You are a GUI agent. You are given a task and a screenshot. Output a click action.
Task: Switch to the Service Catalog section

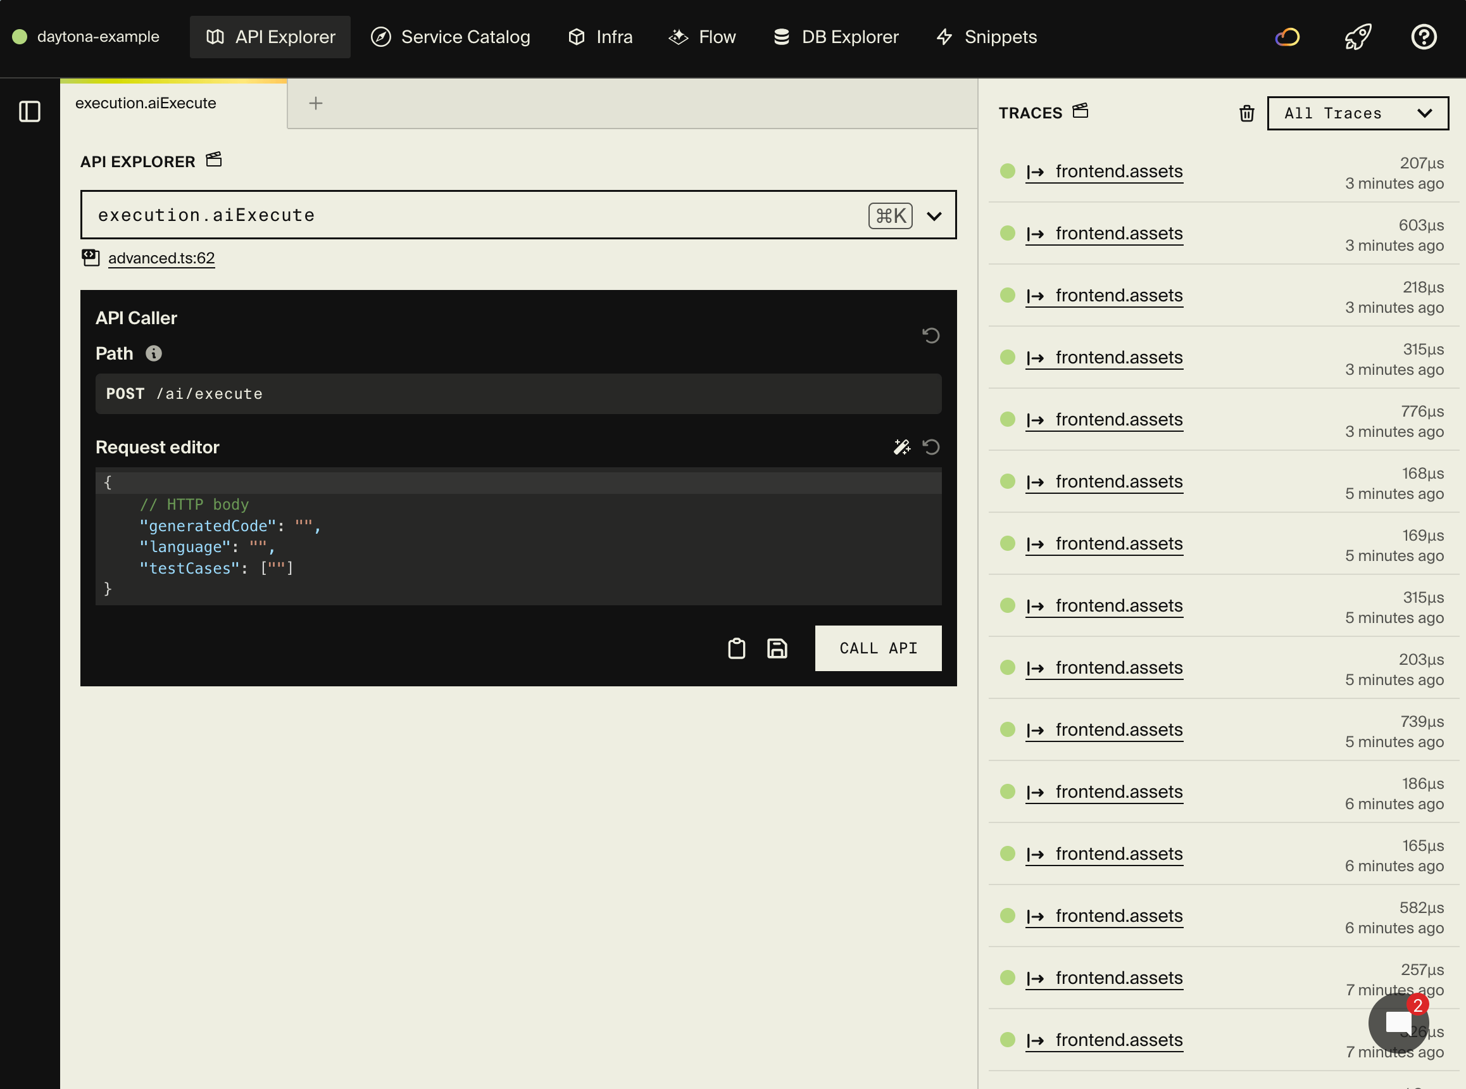coord(450,36)
